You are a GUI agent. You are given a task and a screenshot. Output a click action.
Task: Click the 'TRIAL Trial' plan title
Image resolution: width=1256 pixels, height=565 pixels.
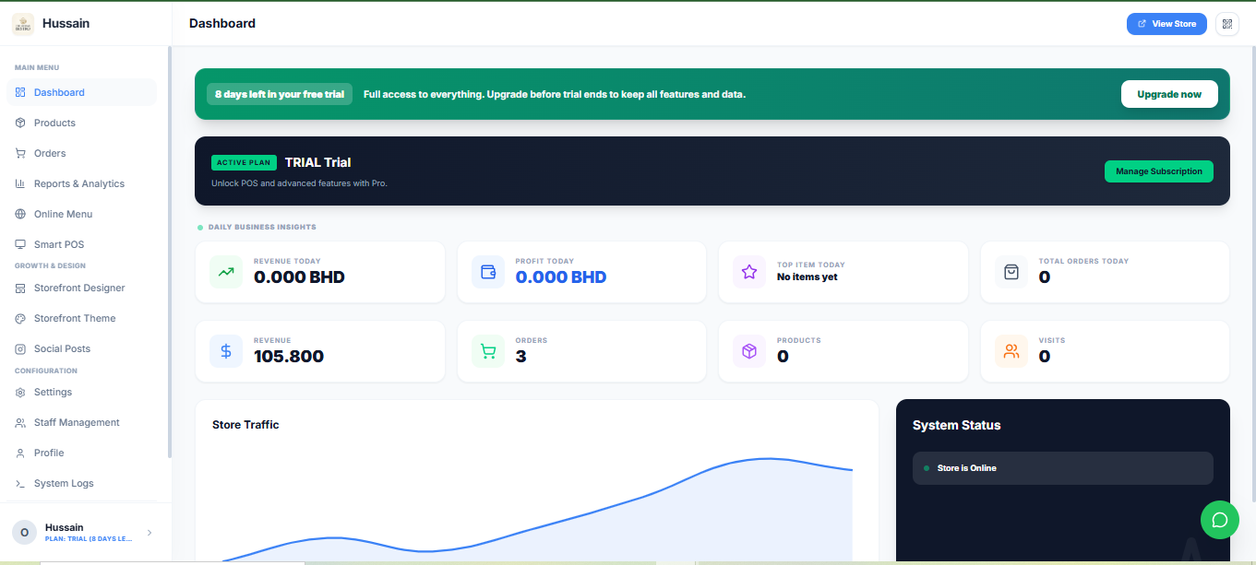pyautogui.click(x=317, y=162)
